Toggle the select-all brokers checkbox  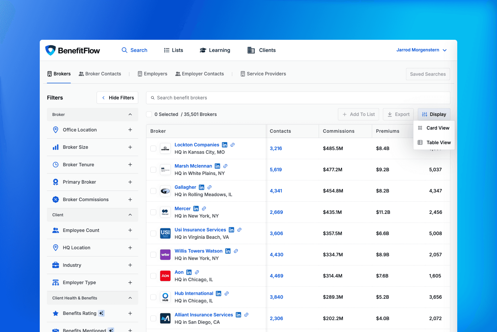click(x=149, y=114)
